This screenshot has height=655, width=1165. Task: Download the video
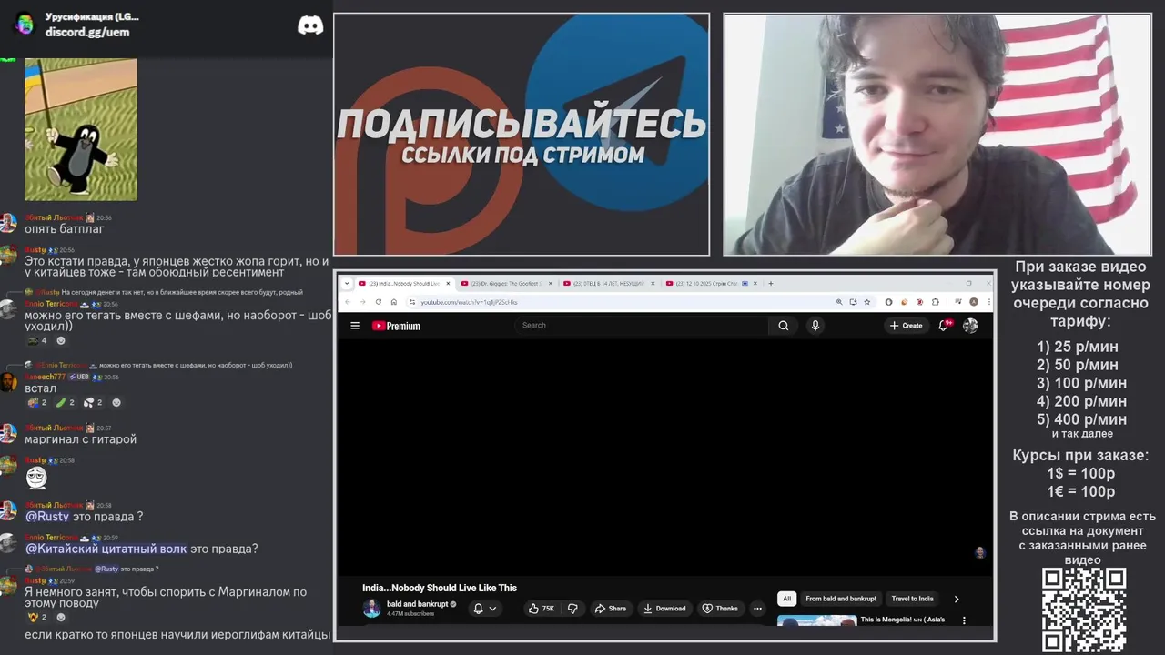coord(664,609)
